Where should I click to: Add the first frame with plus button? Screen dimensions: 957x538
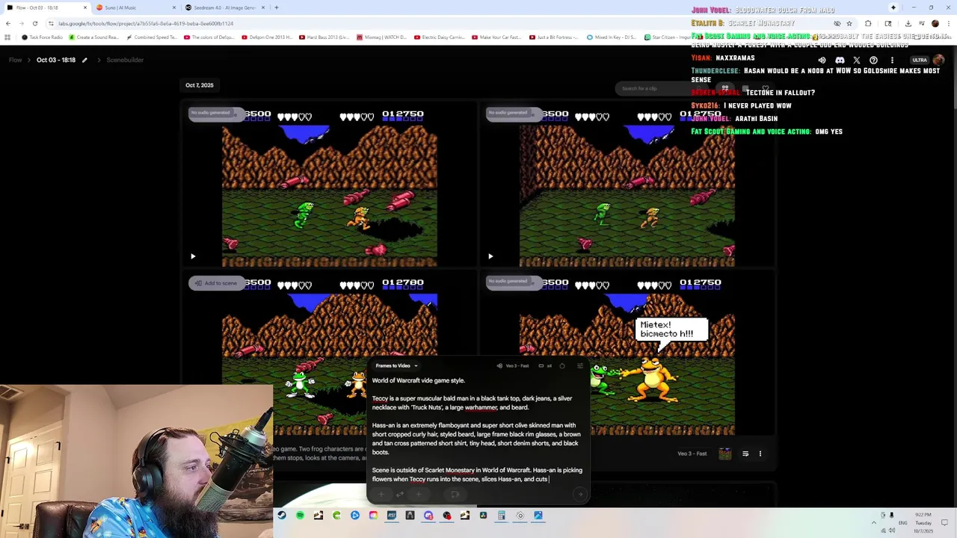(381, 494)
